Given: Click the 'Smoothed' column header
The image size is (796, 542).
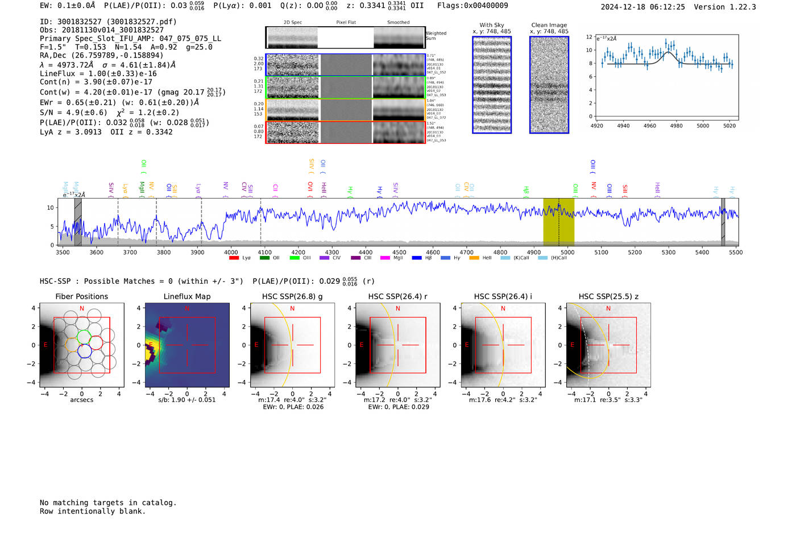Looking at the screenshot, I should pyautogui.click(x=399, y=22).
